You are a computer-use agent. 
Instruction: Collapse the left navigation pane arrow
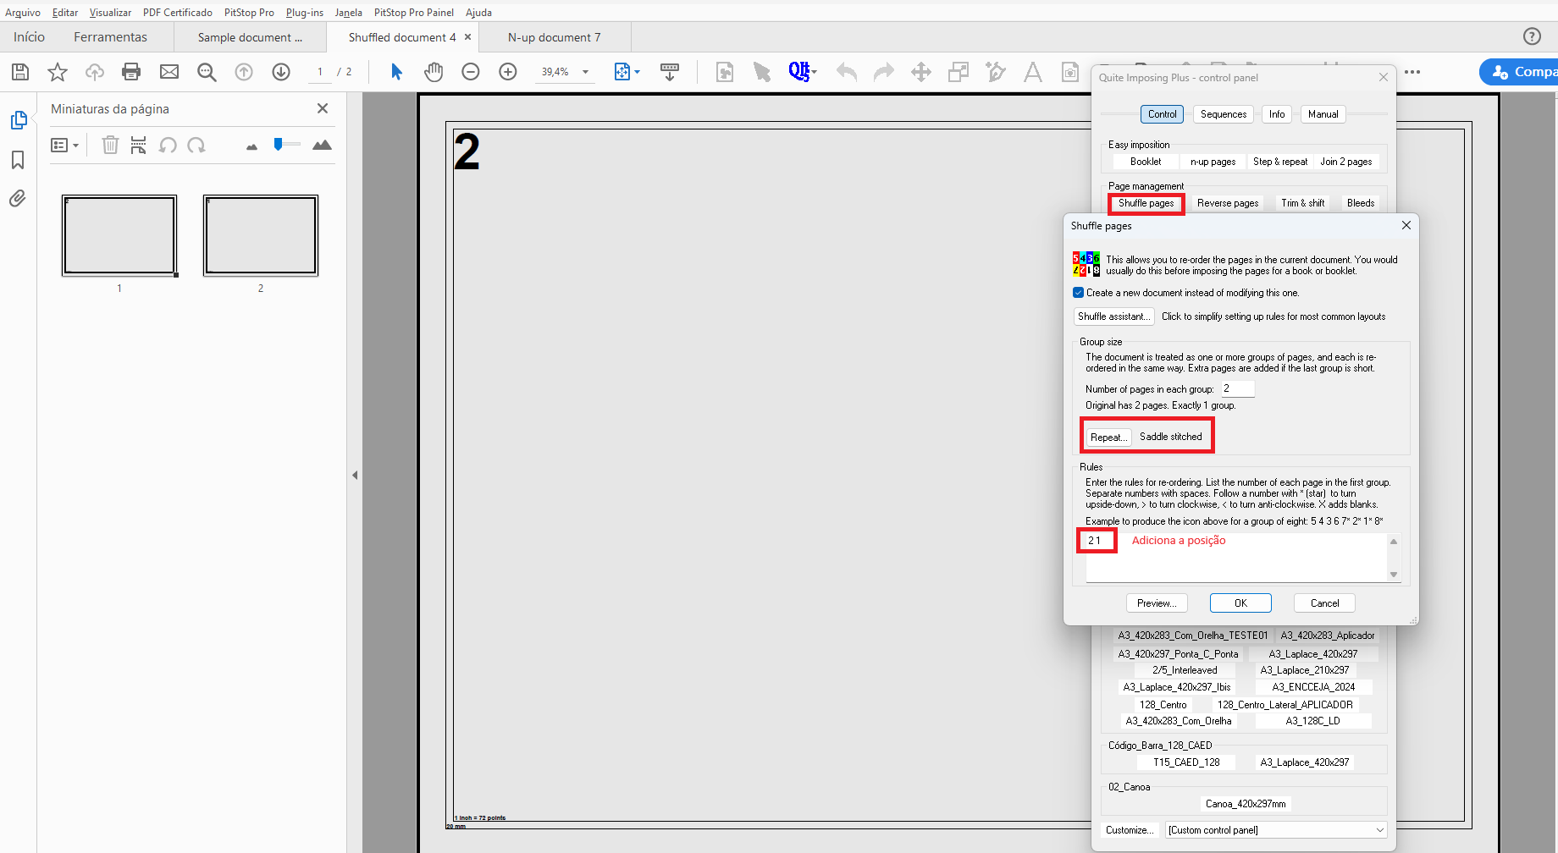pos(355,475)
